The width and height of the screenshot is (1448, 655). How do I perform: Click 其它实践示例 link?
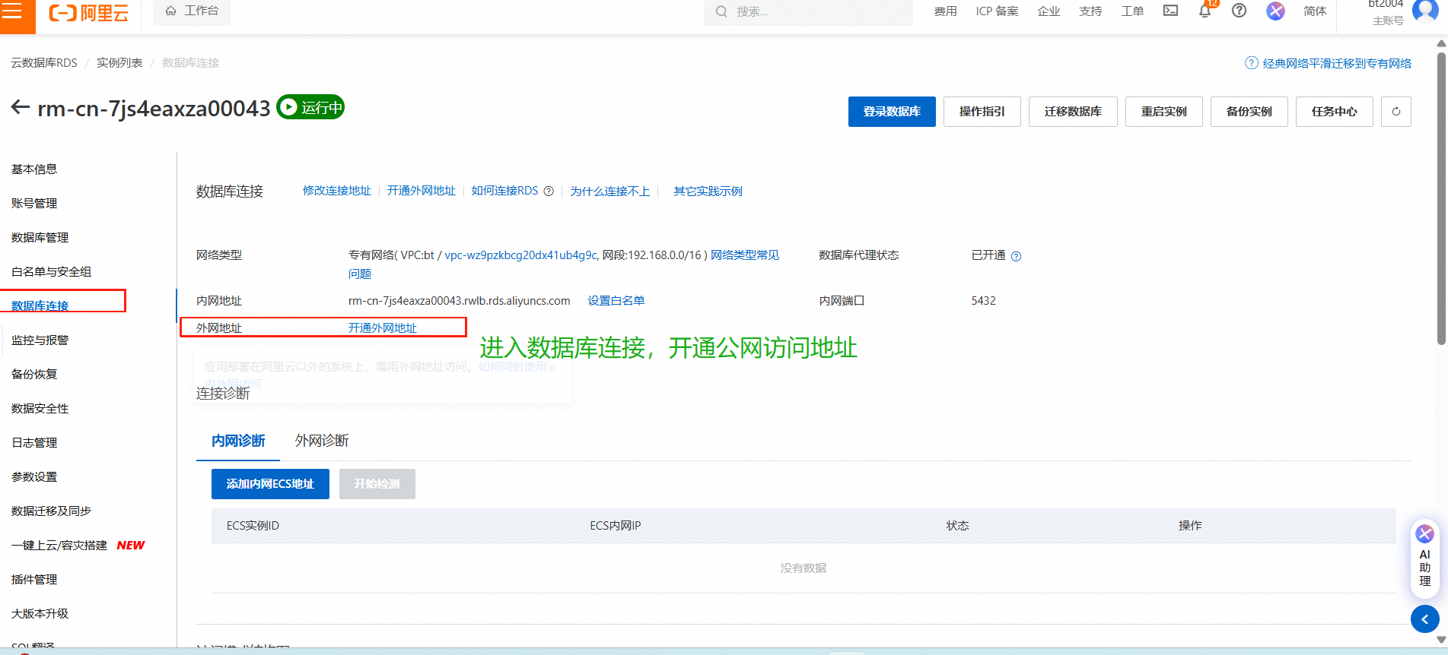(708, 191)
